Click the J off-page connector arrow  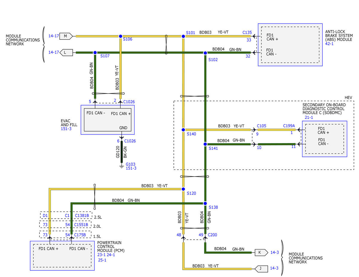pos(260,269)
